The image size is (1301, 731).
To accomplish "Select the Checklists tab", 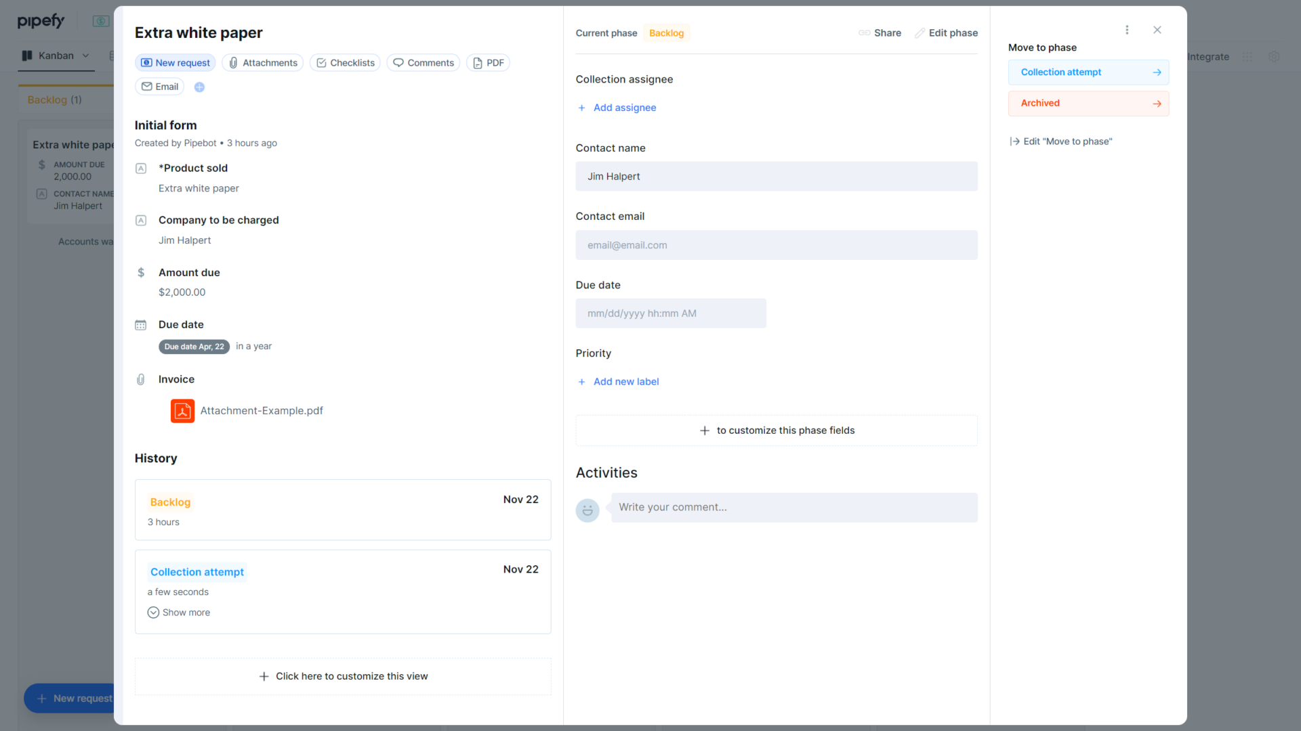I will coord(344,62).
